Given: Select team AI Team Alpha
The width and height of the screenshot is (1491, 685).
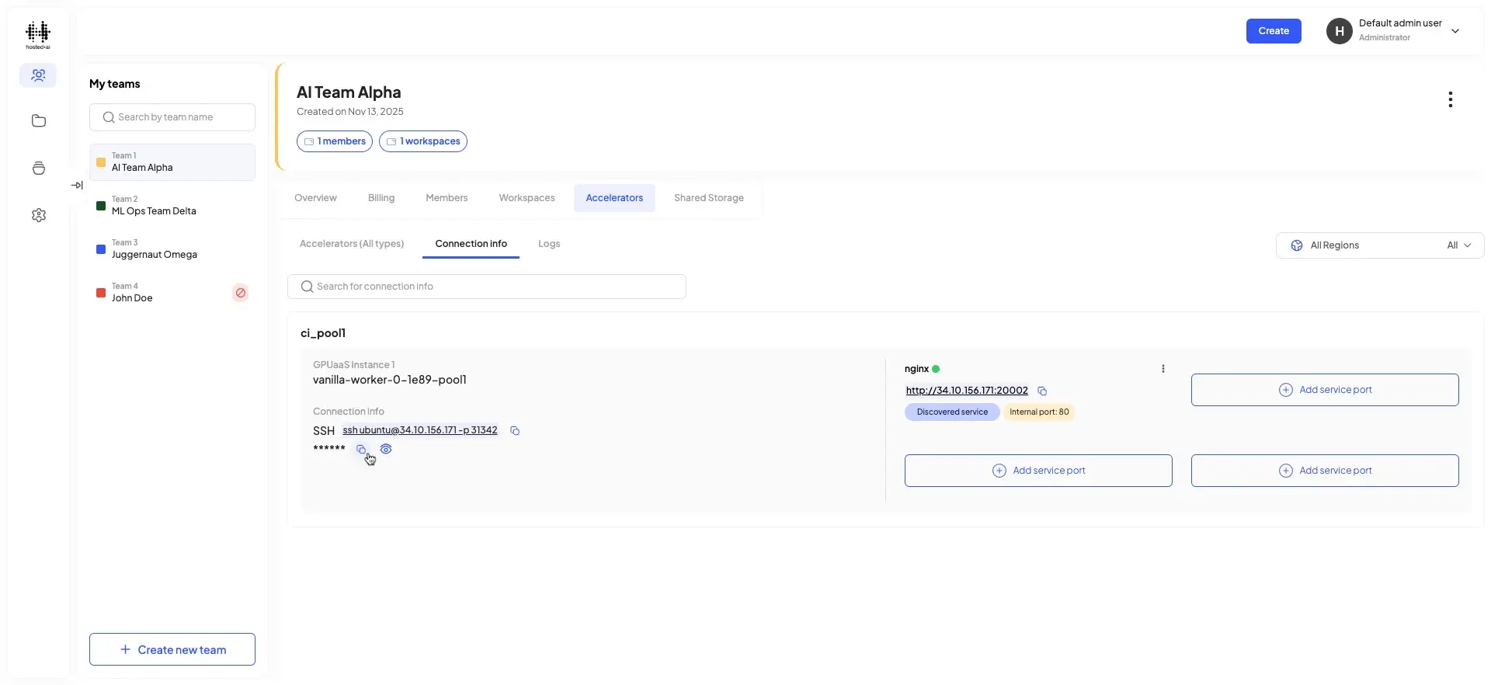Looking at the screenshot, I should (172, 162).
